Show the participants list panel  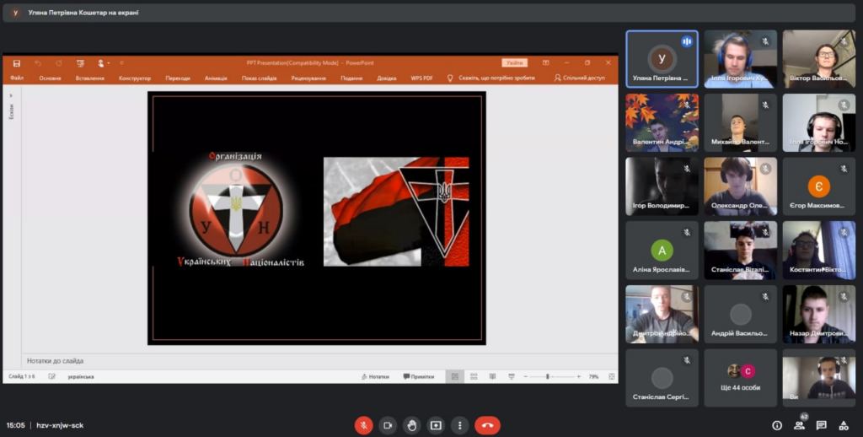[x=799, y=425]
